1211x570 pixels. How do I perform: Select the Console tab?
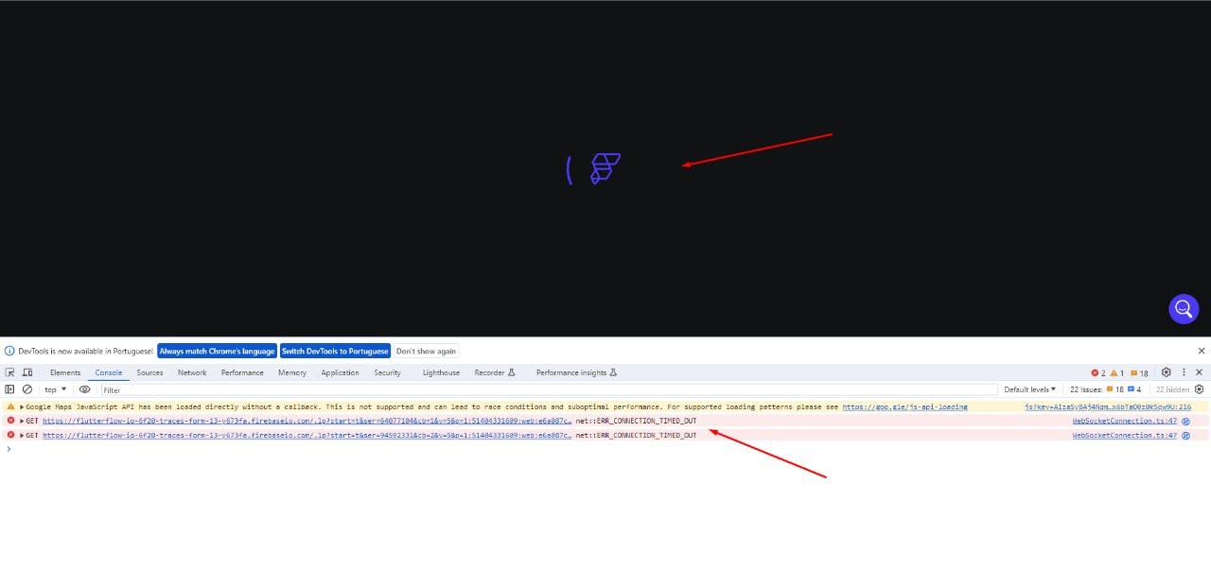(108, 372)
